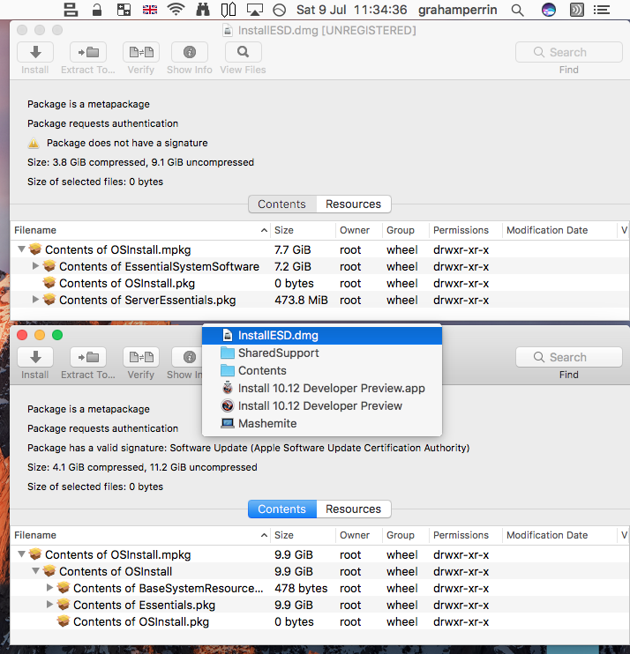The width and height of the screenshot is (630, 654).
Task: Select InstallESD.dmg in path popup menu
Action: [322, 335]
